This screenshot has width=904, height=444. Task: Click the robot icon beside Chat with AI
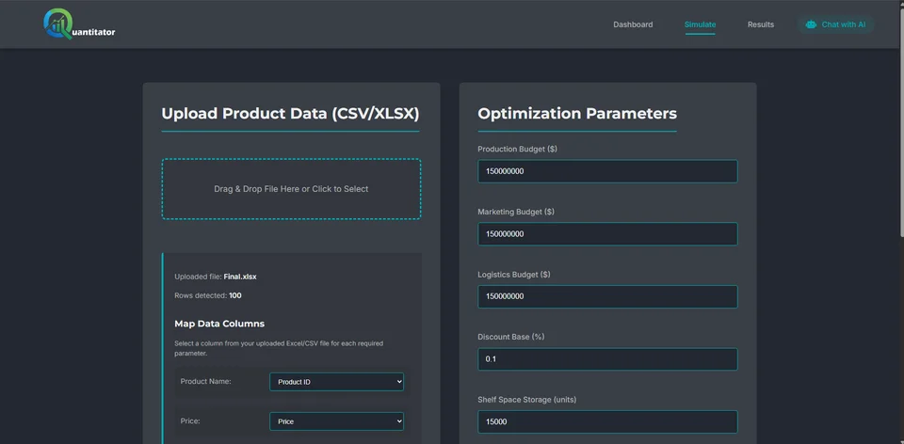pyautogui.click(x=811, y=24)
